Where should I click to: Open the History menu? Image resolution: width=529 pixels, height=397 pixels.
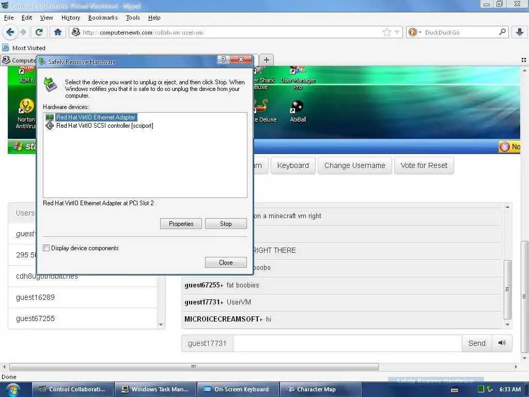point(70,18)
